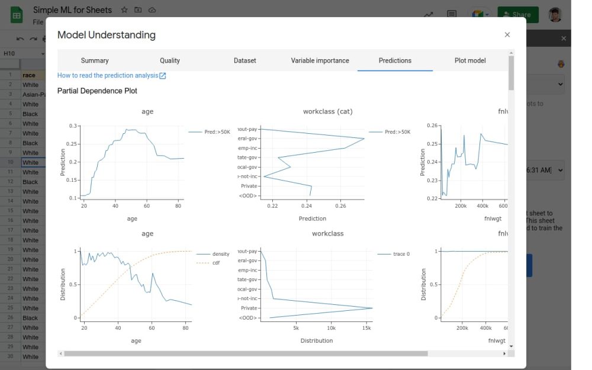The image size is (592, 370).
Task: Open the Google Sheets home icon
Action: (x=16, y=15)
